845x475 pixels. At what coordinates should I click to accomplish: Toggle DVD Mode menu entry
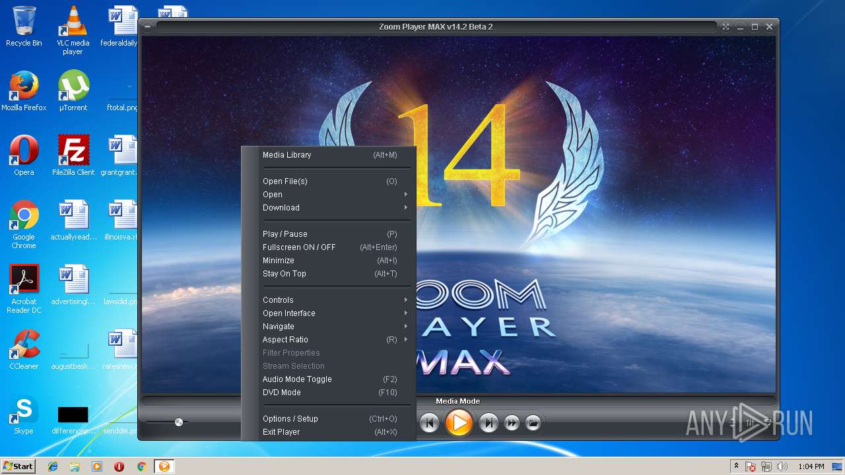[329, 393]
